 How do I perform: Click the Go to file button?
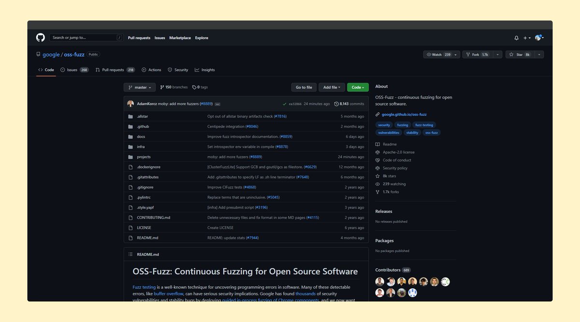[x=304, y=87]
